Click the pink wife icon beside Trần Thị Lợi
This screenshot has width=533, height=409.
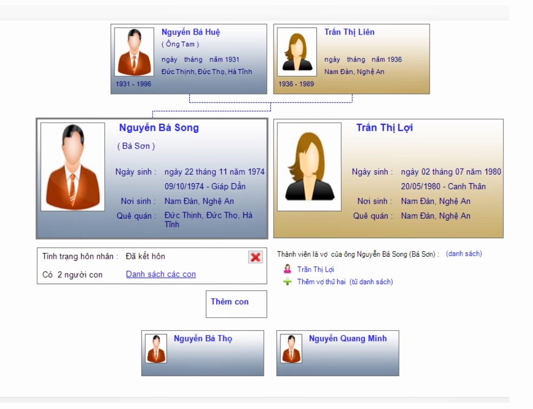tap(288, 269)
